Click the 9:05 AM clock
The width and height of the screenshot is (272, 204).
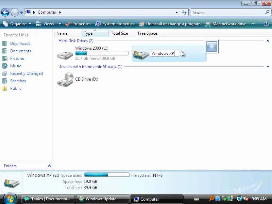click(259, 199)
